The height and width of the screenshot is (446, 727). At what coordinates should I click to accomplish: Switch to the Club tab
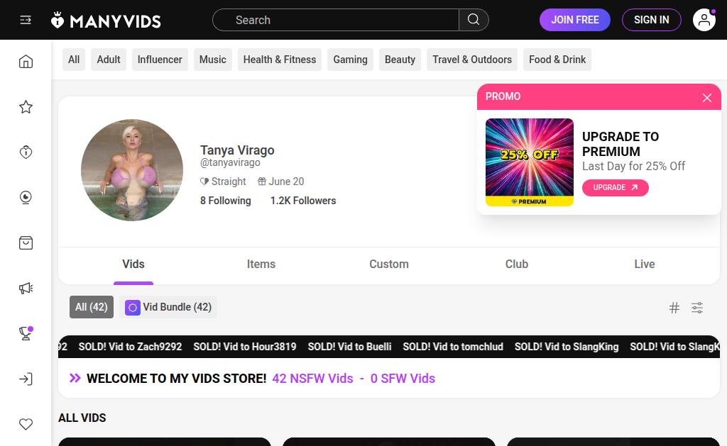516,264
